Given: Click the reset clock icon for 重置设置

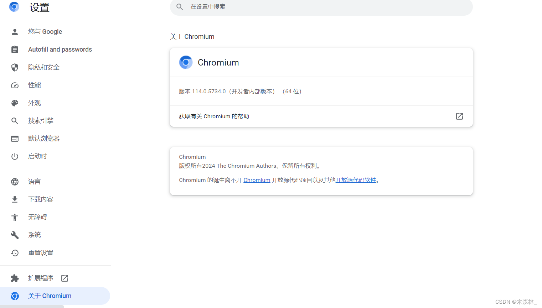Looking at the screenshot, I should click(x=15, y=253).
